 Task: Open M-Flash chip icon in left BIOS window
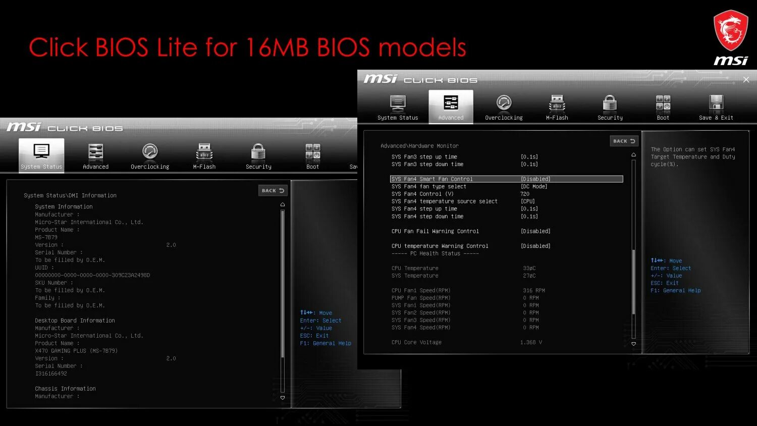204,151
